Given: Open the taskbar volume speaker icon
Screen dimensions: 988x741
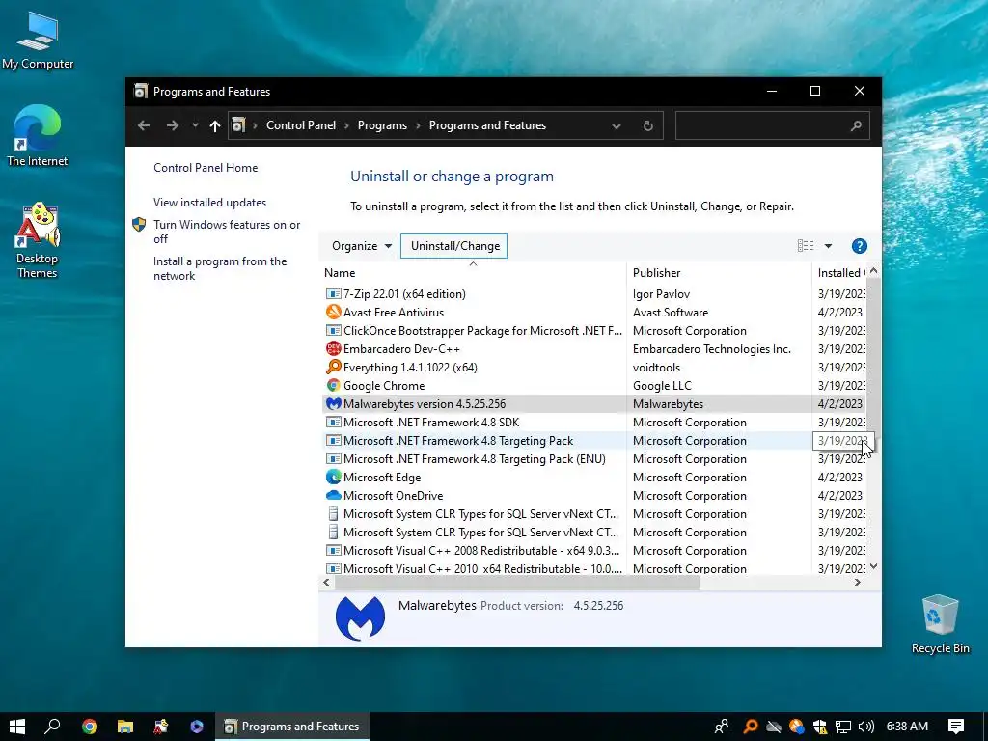Looking at the screenshot, I should 865,727.
